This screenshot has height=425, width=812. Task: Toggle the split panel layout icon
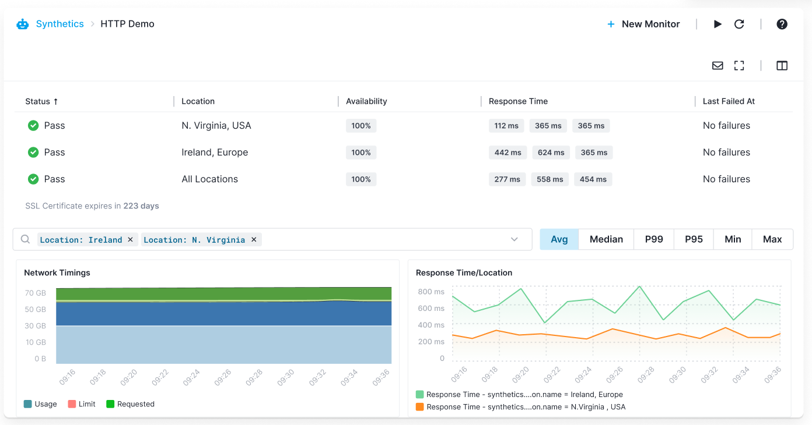tap(782, 66)
